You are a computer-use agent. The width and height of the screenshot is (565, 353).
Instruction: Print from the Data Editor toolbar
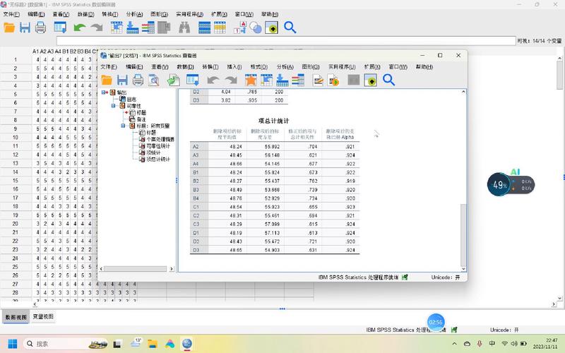click(40, 28)
